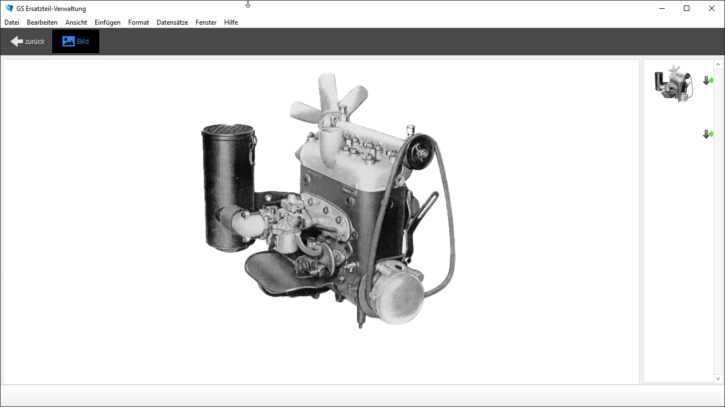Minimize the application window
725x407 pixels.
coord(662,8)
